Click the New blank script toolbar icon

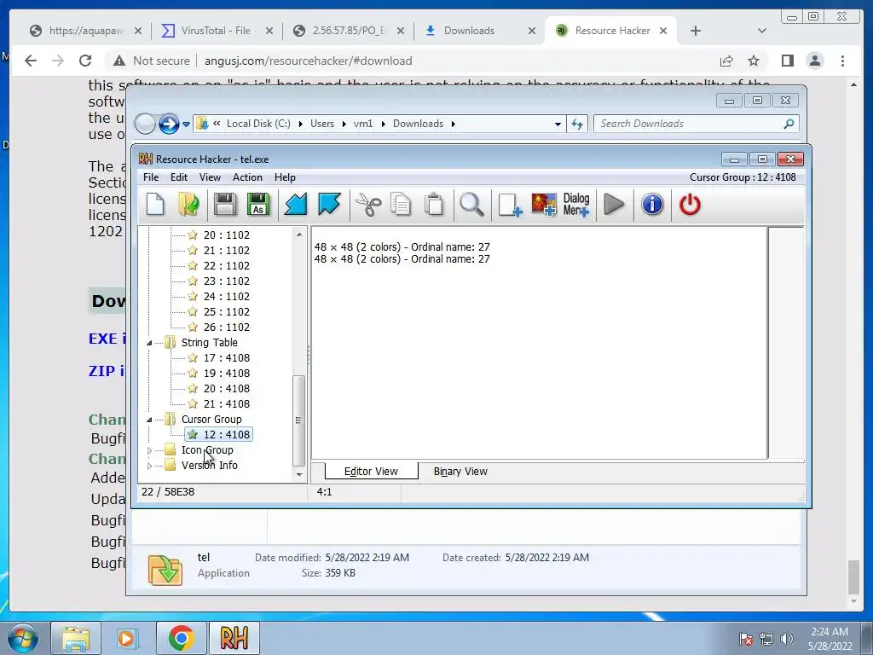[x=155, y=205]
